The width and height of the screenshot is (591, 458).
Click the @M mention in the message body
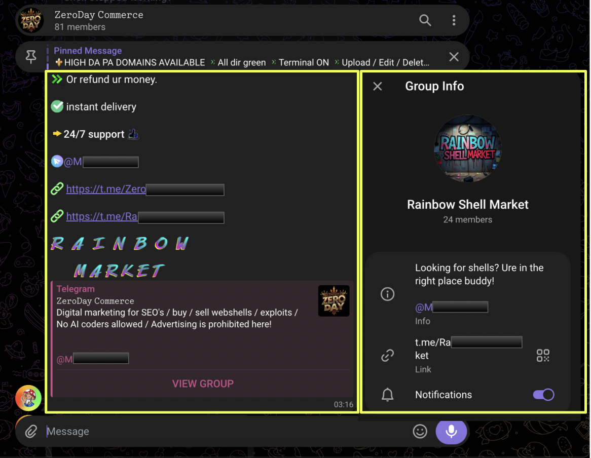click(x=101, y=162)
